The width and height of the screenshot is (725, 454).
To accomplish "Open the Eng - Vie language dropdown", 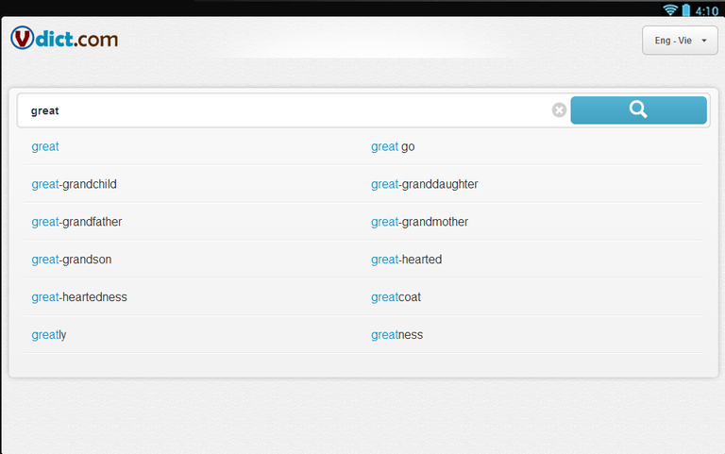I will coord(680,41).
